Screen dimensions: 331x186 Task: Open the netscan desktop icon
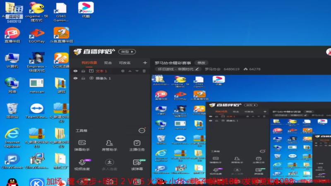(x=37, y=86)
